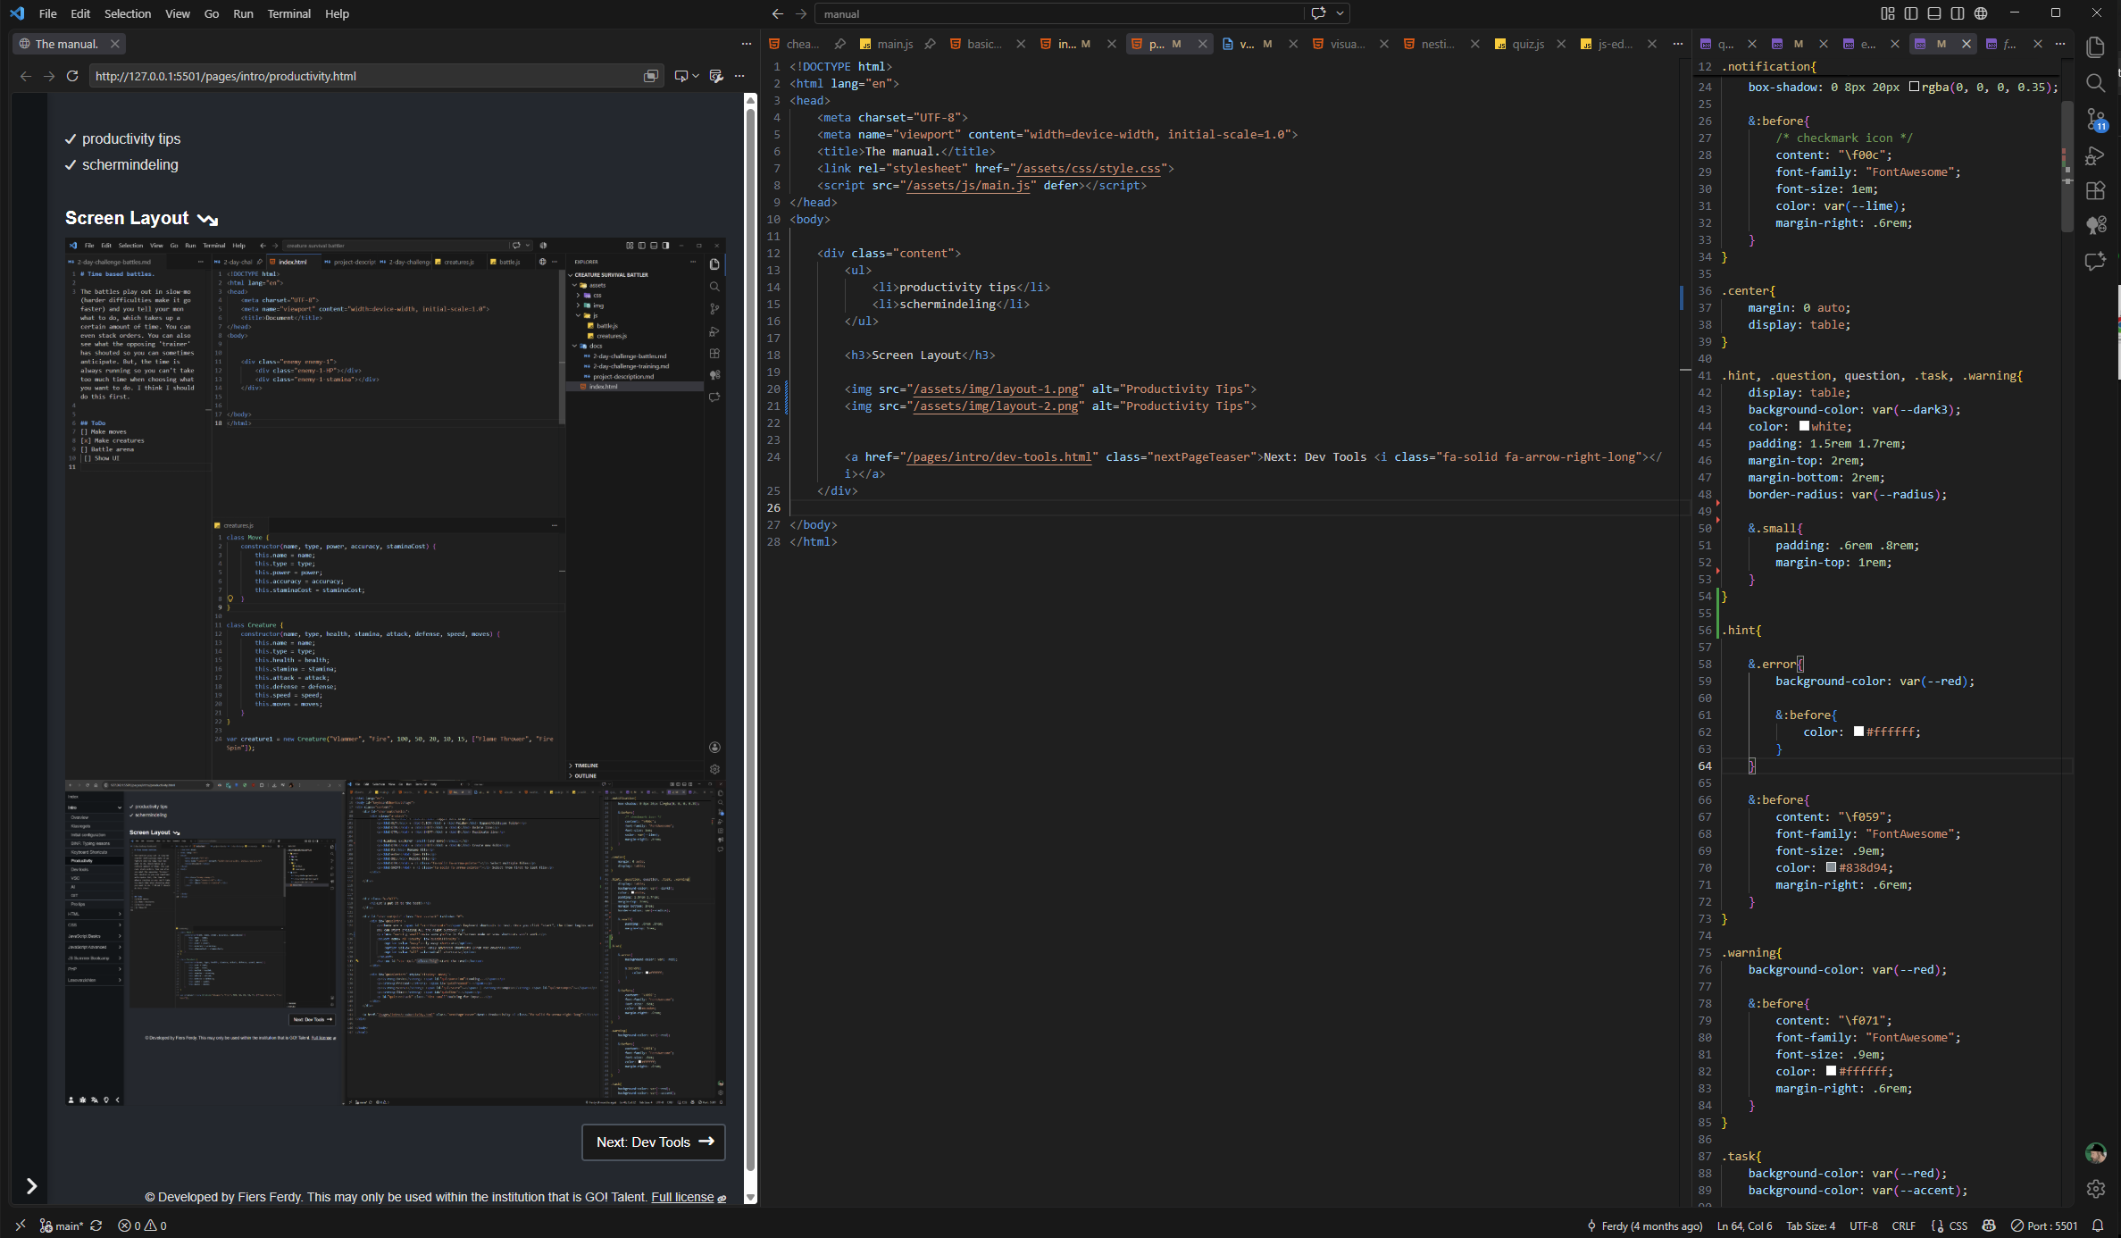Open the Selection menu
Image resolution: width=2121 pixels, height=1238 pixels.
(x=128, y=13)
